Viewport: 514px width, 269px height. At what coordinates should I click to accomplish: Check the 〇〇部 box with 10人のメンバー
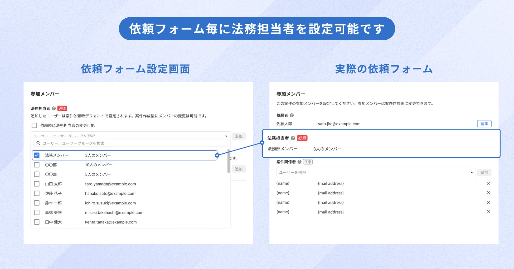37,165
